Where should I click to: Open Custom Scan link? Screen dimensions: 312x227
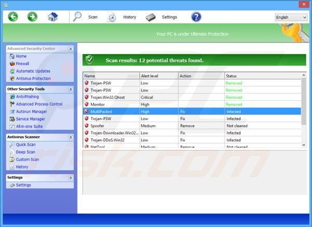point(28,159)
